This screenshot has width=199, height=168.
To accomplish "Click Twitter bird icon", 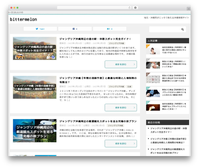I will pos(37,29).
